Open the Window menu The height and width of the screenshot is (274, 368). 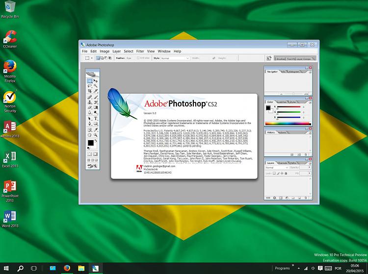[164, 51]
